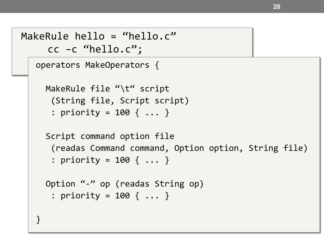Click 'MakeRule file "\t" script' line

108,89
